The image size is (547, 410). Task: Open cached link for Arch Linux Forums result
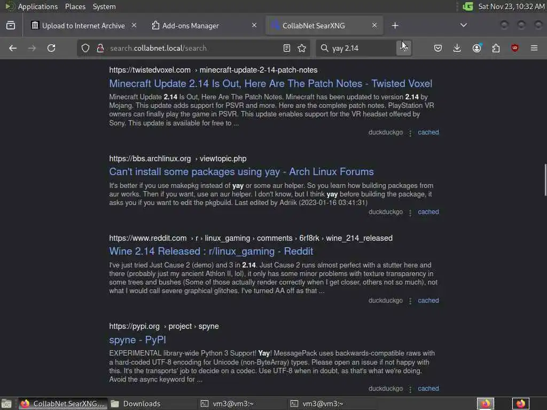428,211
